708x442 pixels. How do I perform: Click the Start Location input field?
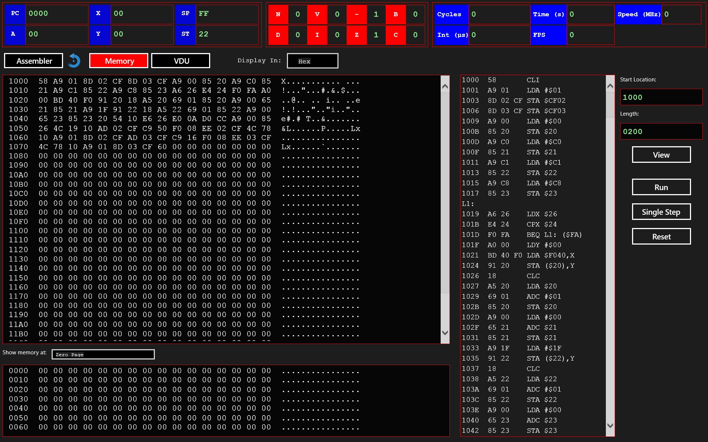coord(661,97)
